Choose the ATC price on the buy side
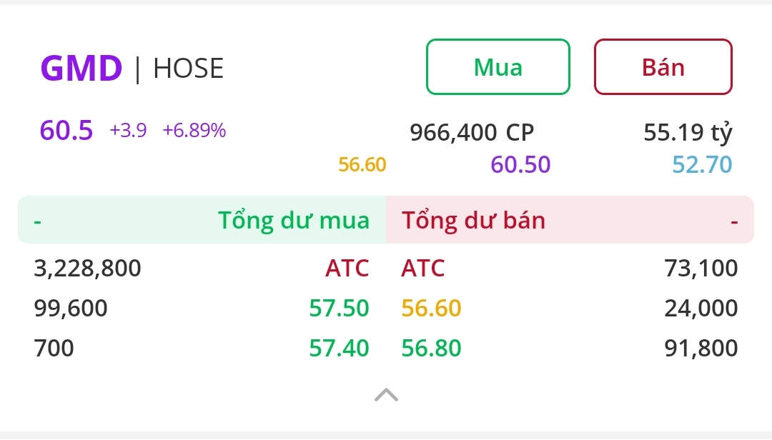772x440 pixels. point(347,269)
